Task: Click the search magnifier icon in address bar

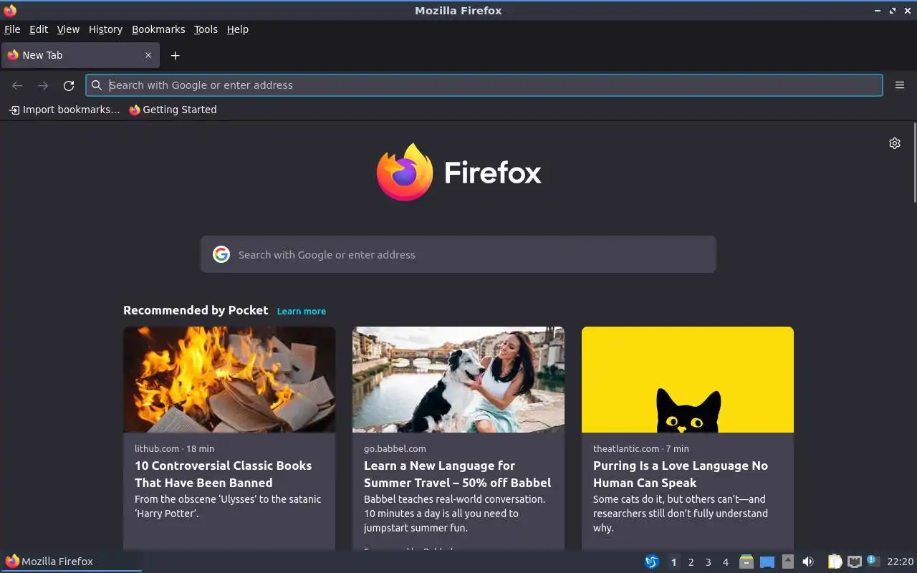Action: tap(97, 85)
